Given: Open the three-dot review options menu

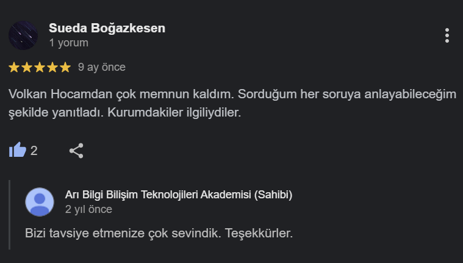Looking at the screenshot, I should click(x=447, y=35).
